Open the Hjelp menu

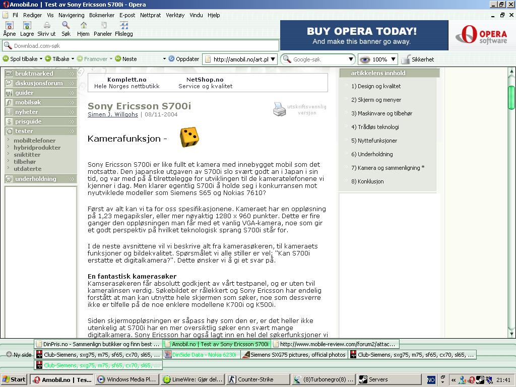[x=214, y=15]
